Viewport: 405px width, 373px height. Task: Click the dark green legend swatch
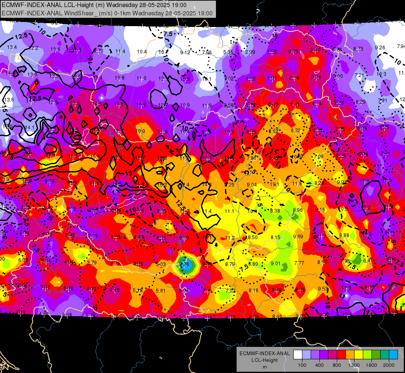click(376, 355)
